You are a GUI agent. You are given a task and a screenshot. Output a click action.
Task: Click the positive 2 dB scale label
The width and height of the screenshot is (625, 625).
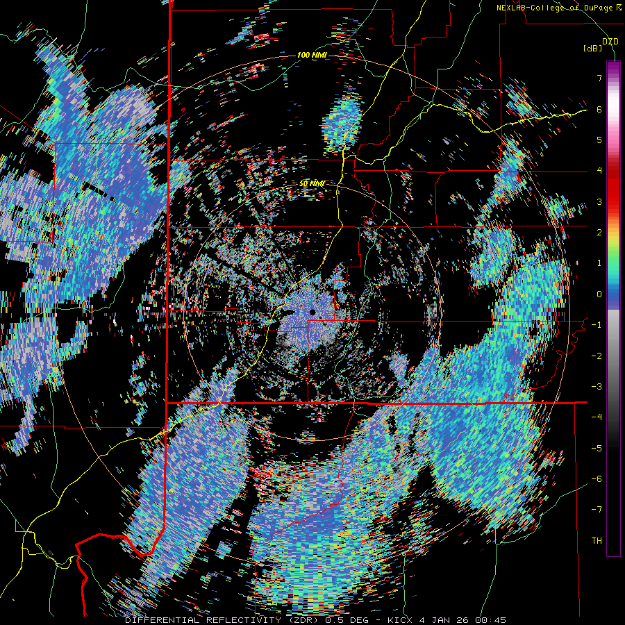[x=599, y=233]
